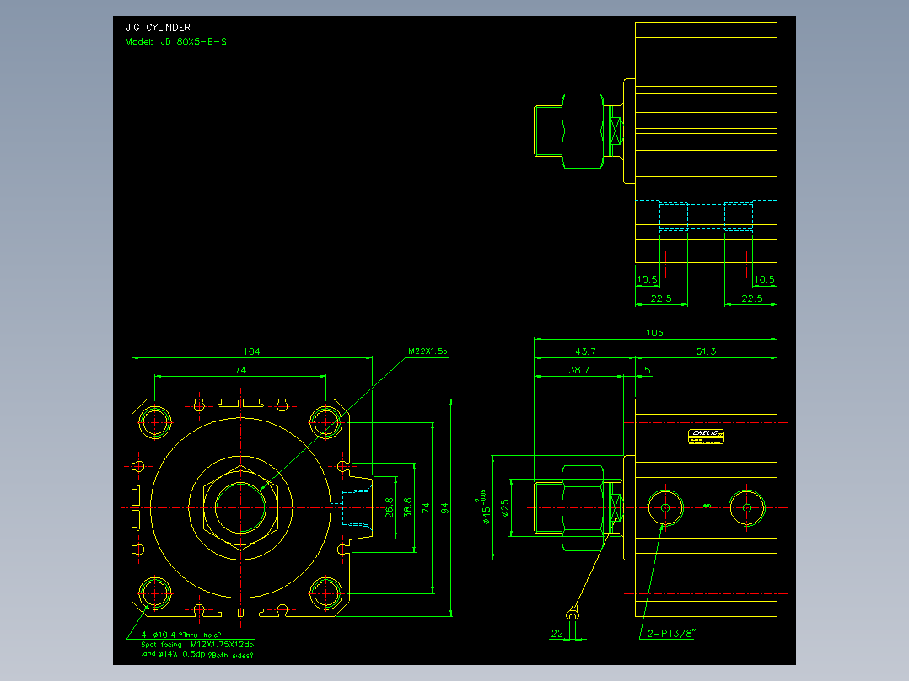Click the 94 height dimension

(x=444, y=508)
